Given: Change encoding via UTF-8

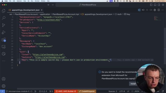Looking at the screenshot, I should click(x=122, y=91).
